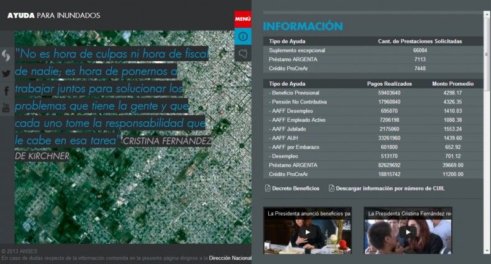
Task: Select the AAFF por Embarazo row
Action: (x=373, y=147)
